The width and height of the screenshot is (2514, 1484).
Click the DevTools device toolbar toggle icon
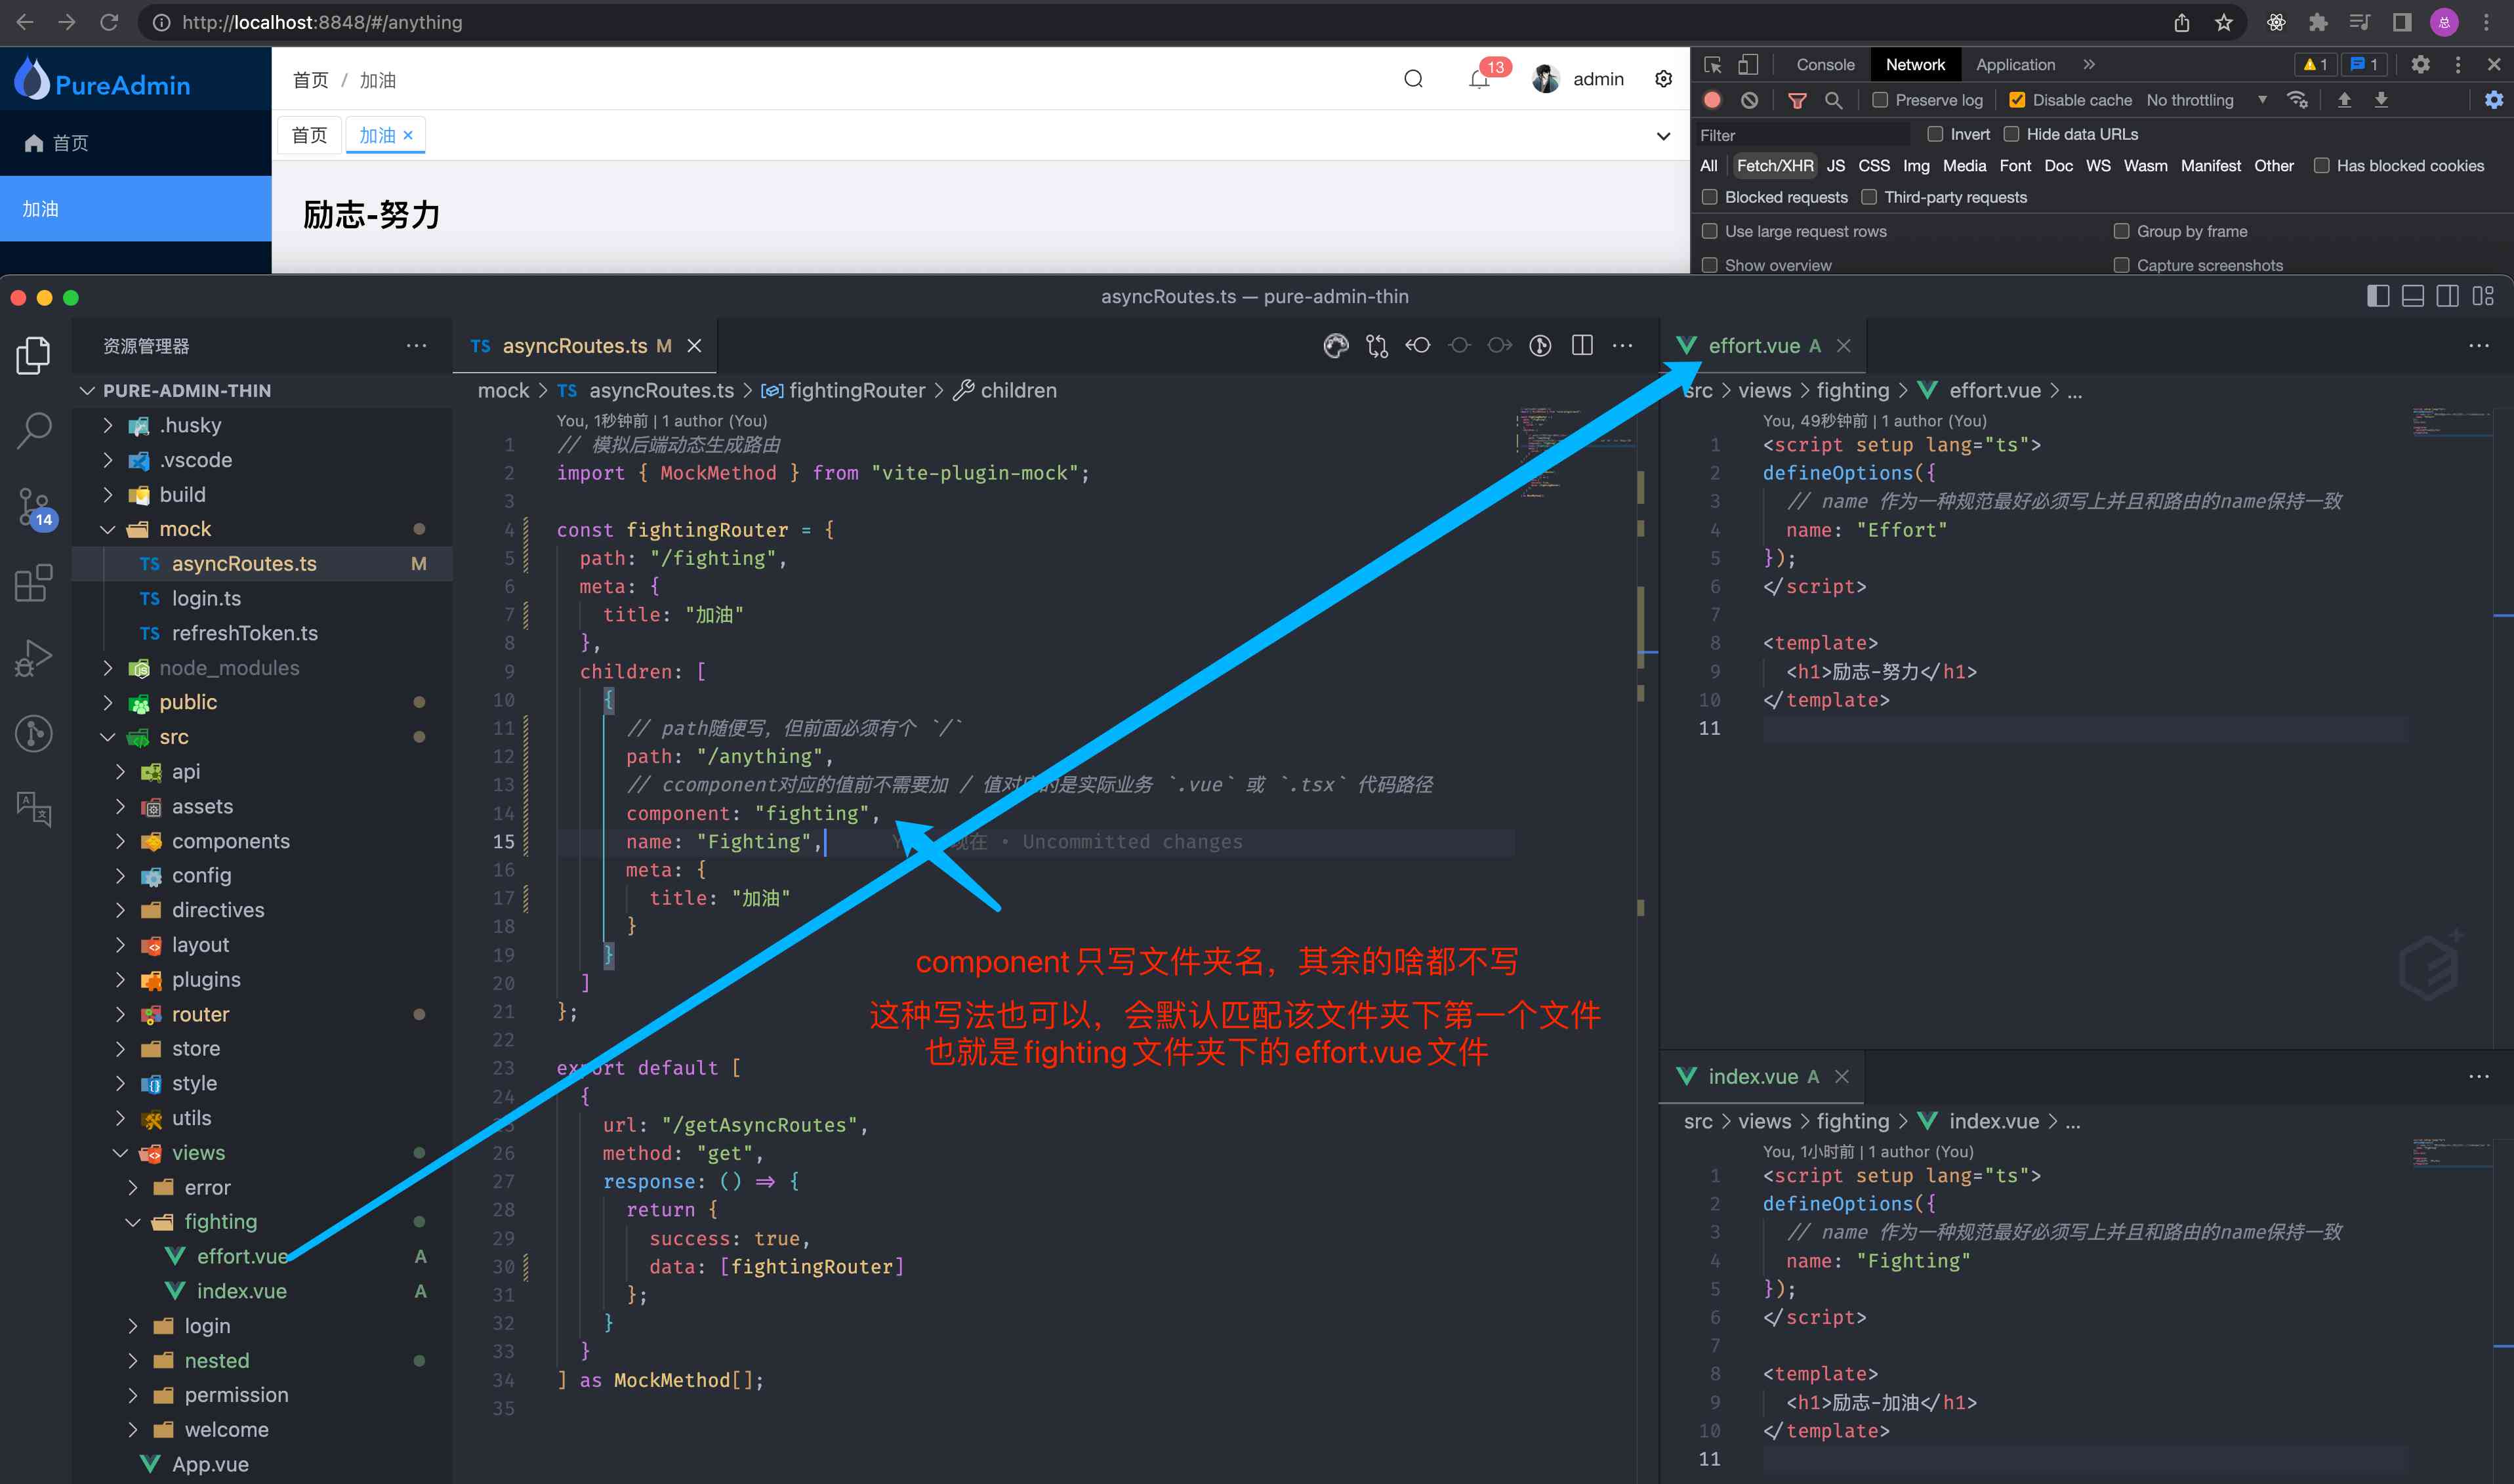[1748, 65]
